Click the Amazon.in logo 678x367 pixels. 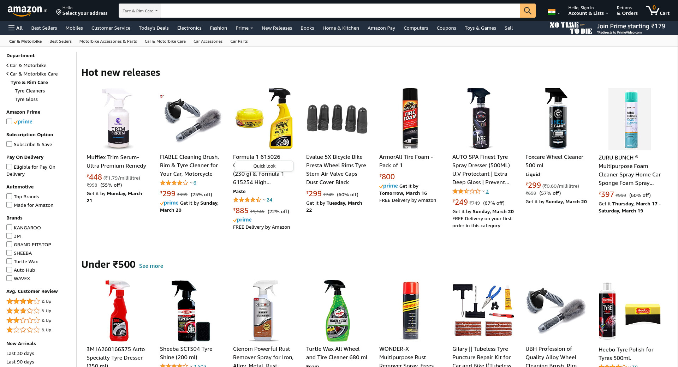(28, 11)
